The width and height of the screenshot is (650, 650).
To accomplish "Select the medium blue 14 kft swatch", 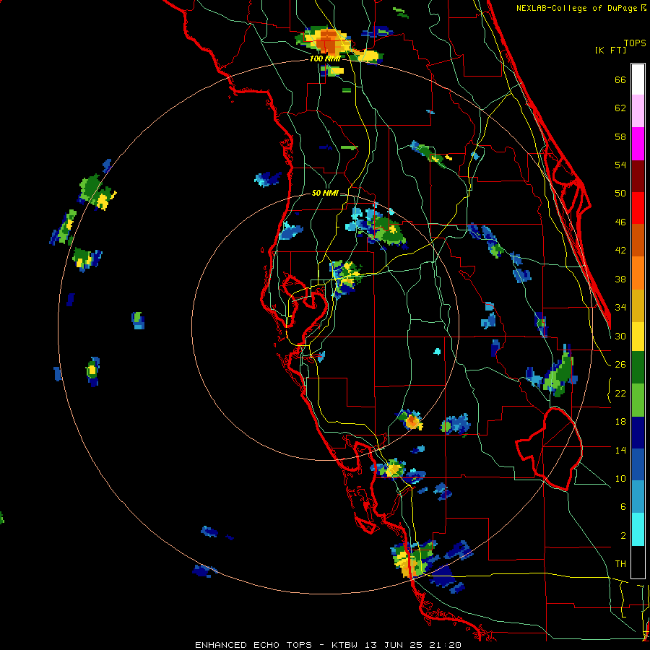I will [x=638, y=465].
